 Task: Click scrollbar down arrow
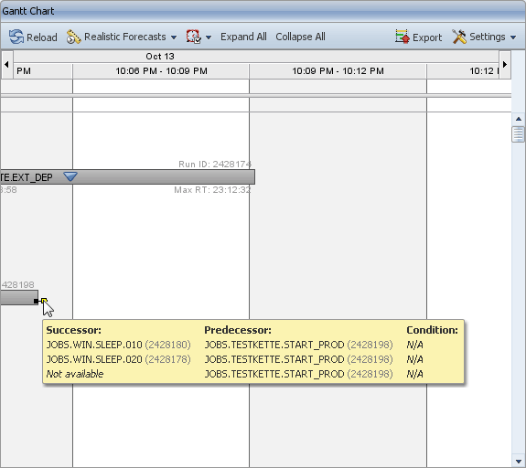[519, 462]
